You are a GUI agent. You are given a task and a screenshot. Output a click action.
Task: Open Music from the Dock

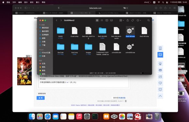click(x=79, y=116)
